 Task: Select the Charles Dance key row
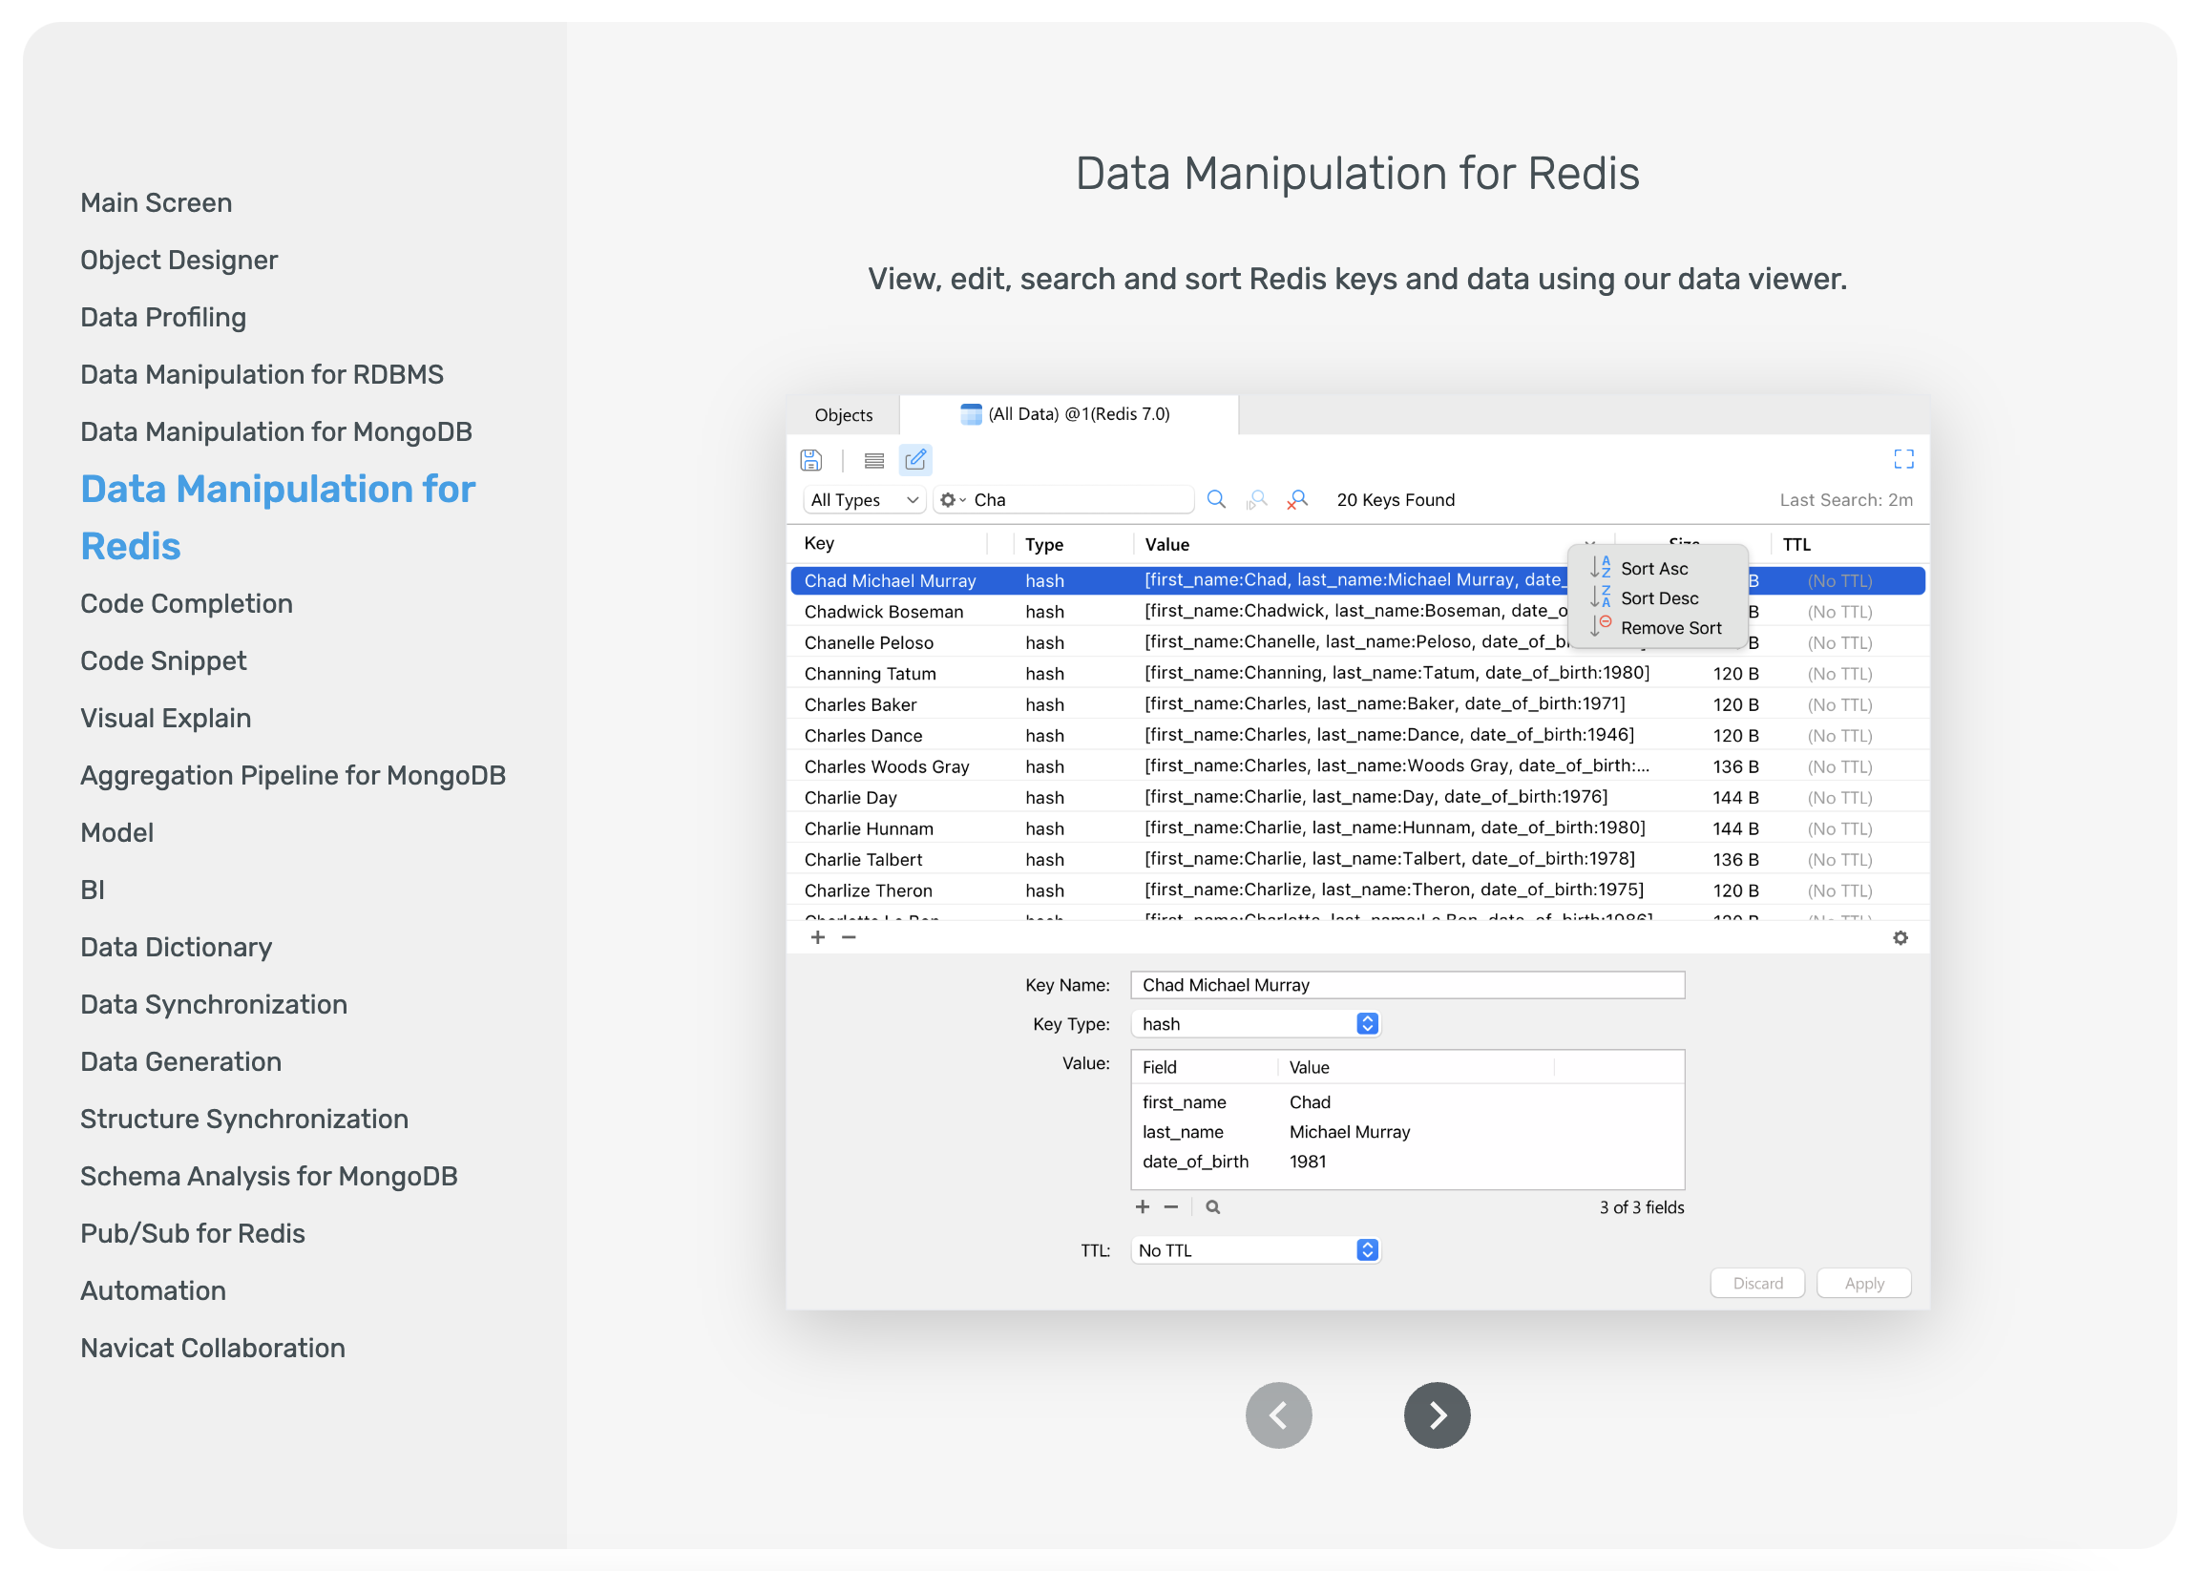pos(1356,735)
